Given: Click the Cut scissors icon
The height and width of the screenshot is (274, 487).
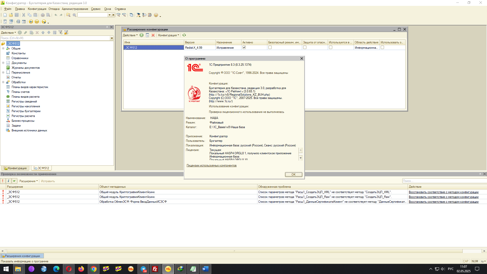Looking at the screenshot, I should coord(24,15).
